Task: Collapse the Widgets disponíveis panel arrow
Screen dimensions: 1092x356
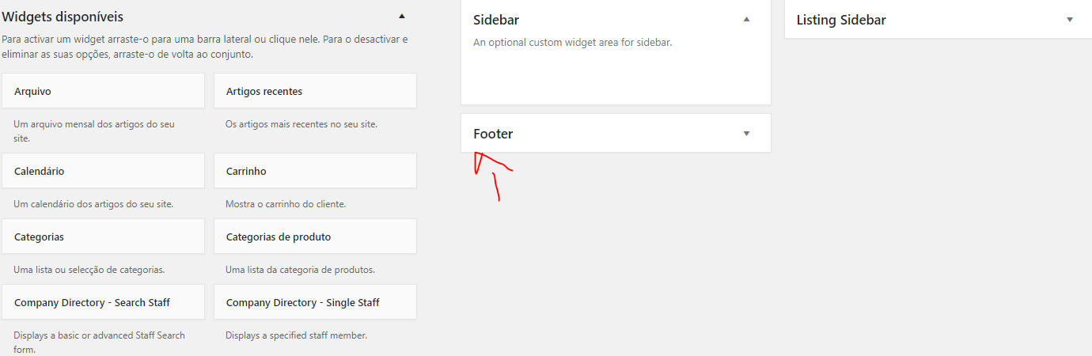Action: pos(402,16)
